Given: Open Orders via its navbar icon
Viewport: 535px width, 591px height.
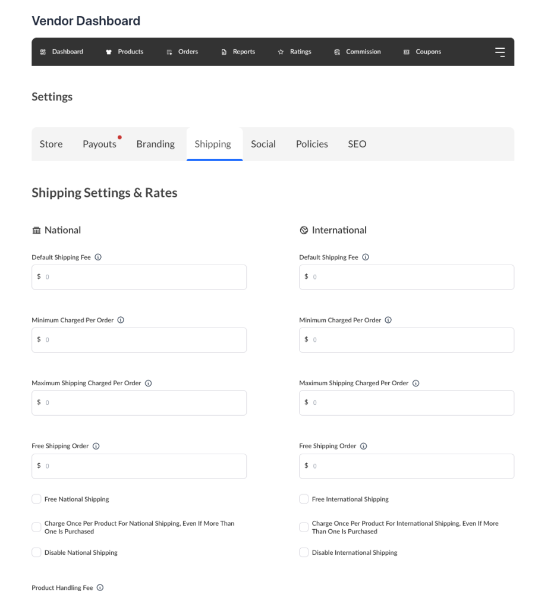Looking at the screenshot, I should point(169,52).
